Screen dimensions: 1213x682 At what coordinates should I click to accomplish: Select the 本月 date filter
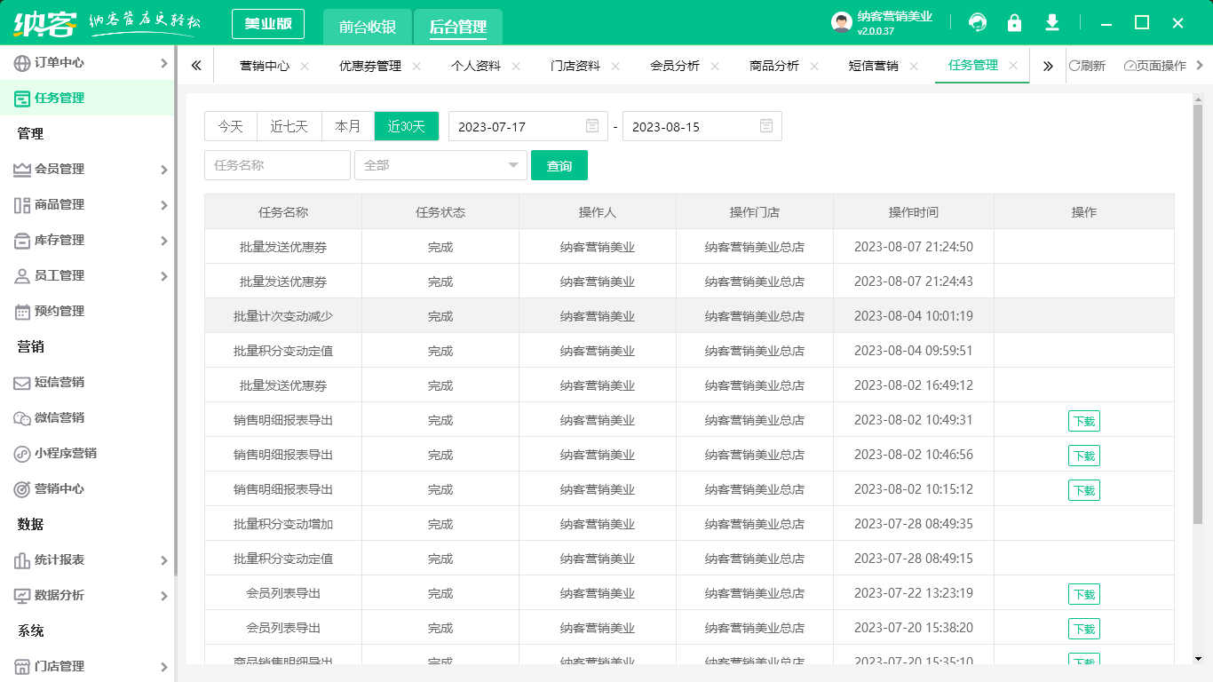[x=347, y=126]
